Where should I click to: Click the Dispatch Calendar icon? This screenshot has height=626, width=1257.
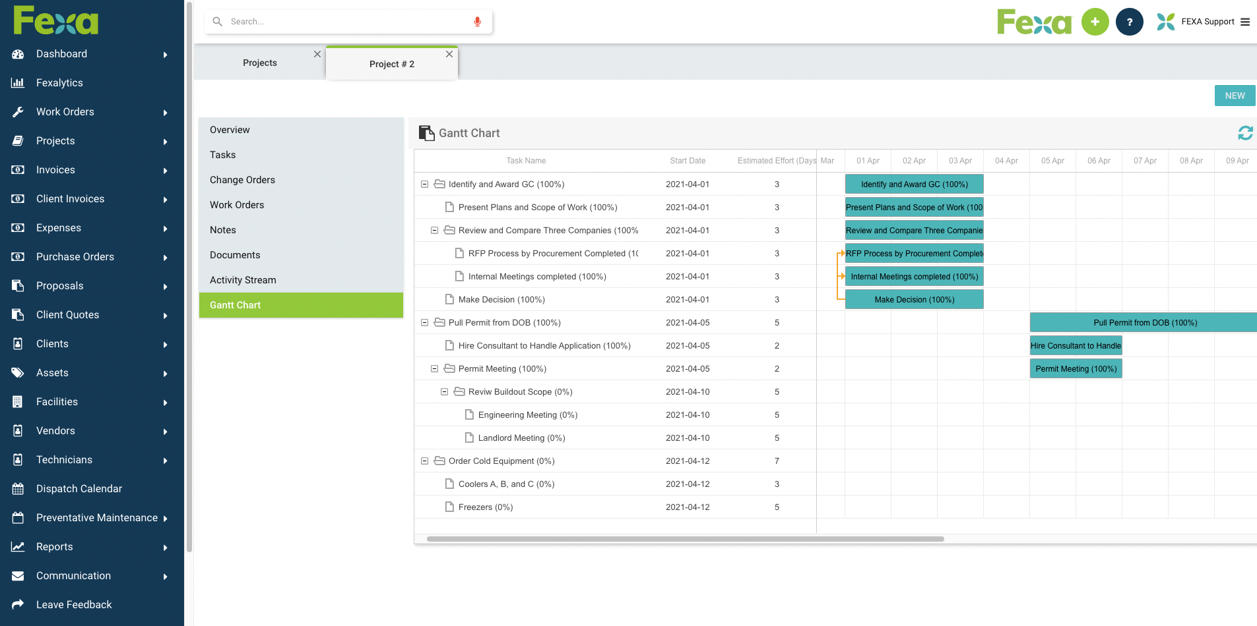pos(17,488)
